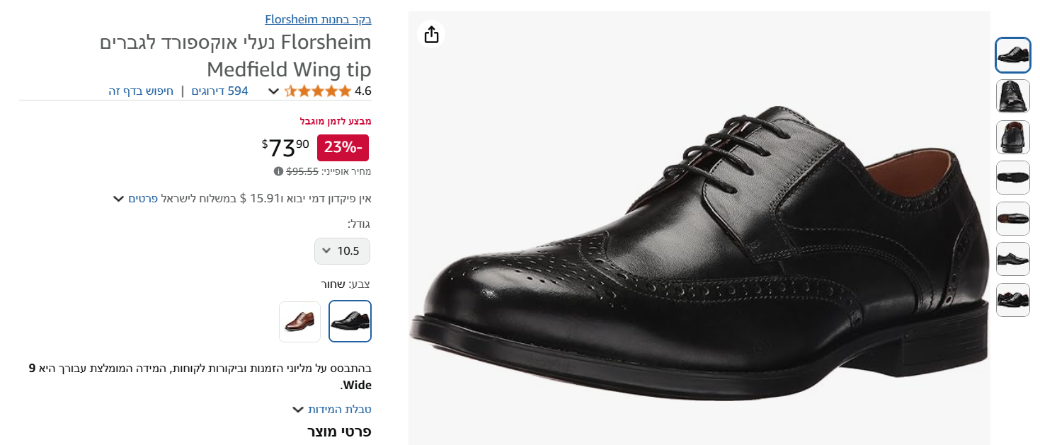The width and height of the screenshot is (1040, 445).
Task: Open the shipping details link
Action: click(x=142, y=198)
